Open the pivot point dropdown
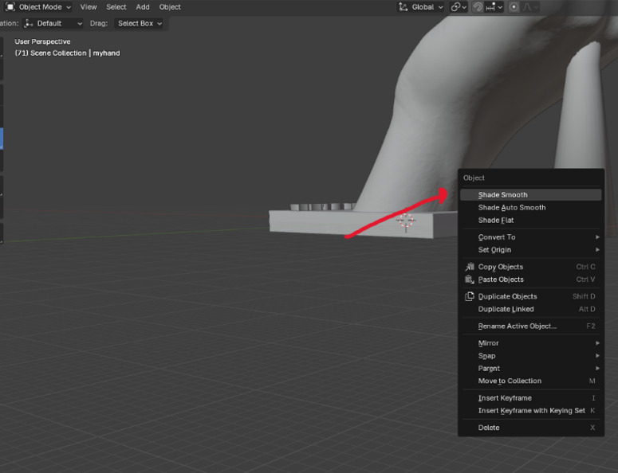The width and height of the screenshot is (618, 473). 459,7
